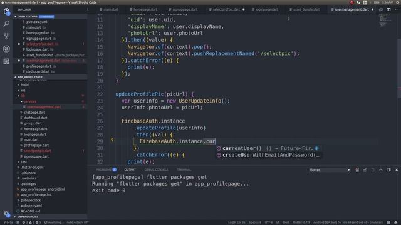
Task: Open the Extensions view in activity bar
Action: (6, 61)
